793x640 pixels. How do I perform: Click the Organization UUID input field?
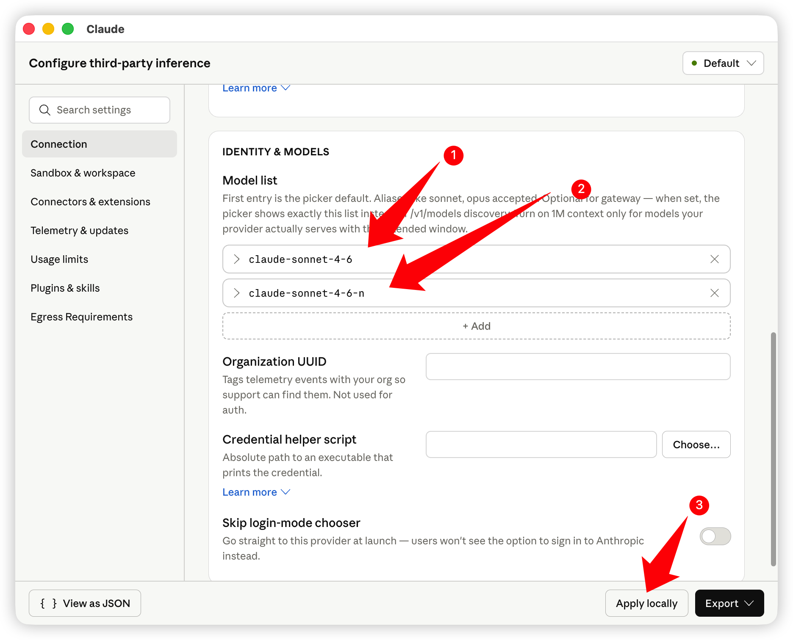point(578,367)
